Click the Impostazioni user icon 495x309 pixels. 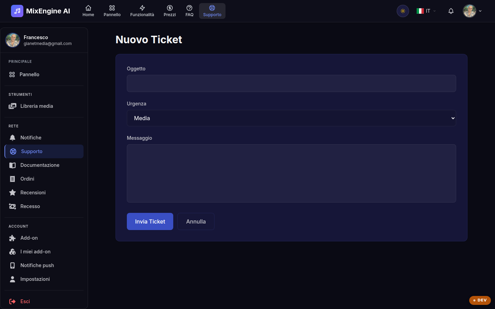pos(12,279)
